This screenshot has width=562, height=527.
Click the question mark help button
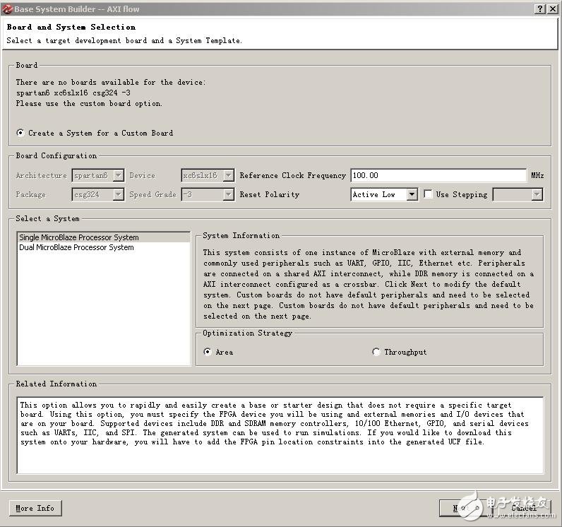click(540, 8)
